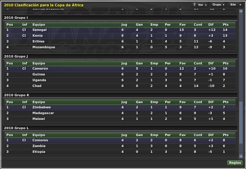The height and width of the screenshot is (169, 246).
Task: Expand the Grupo dropdown menu
Action: [218, 5]
